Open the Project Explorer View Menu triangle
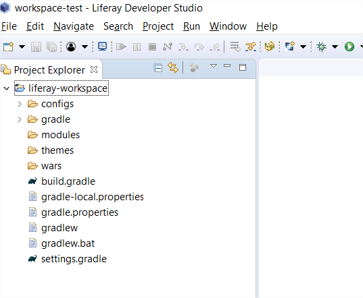 coord(214,66)
